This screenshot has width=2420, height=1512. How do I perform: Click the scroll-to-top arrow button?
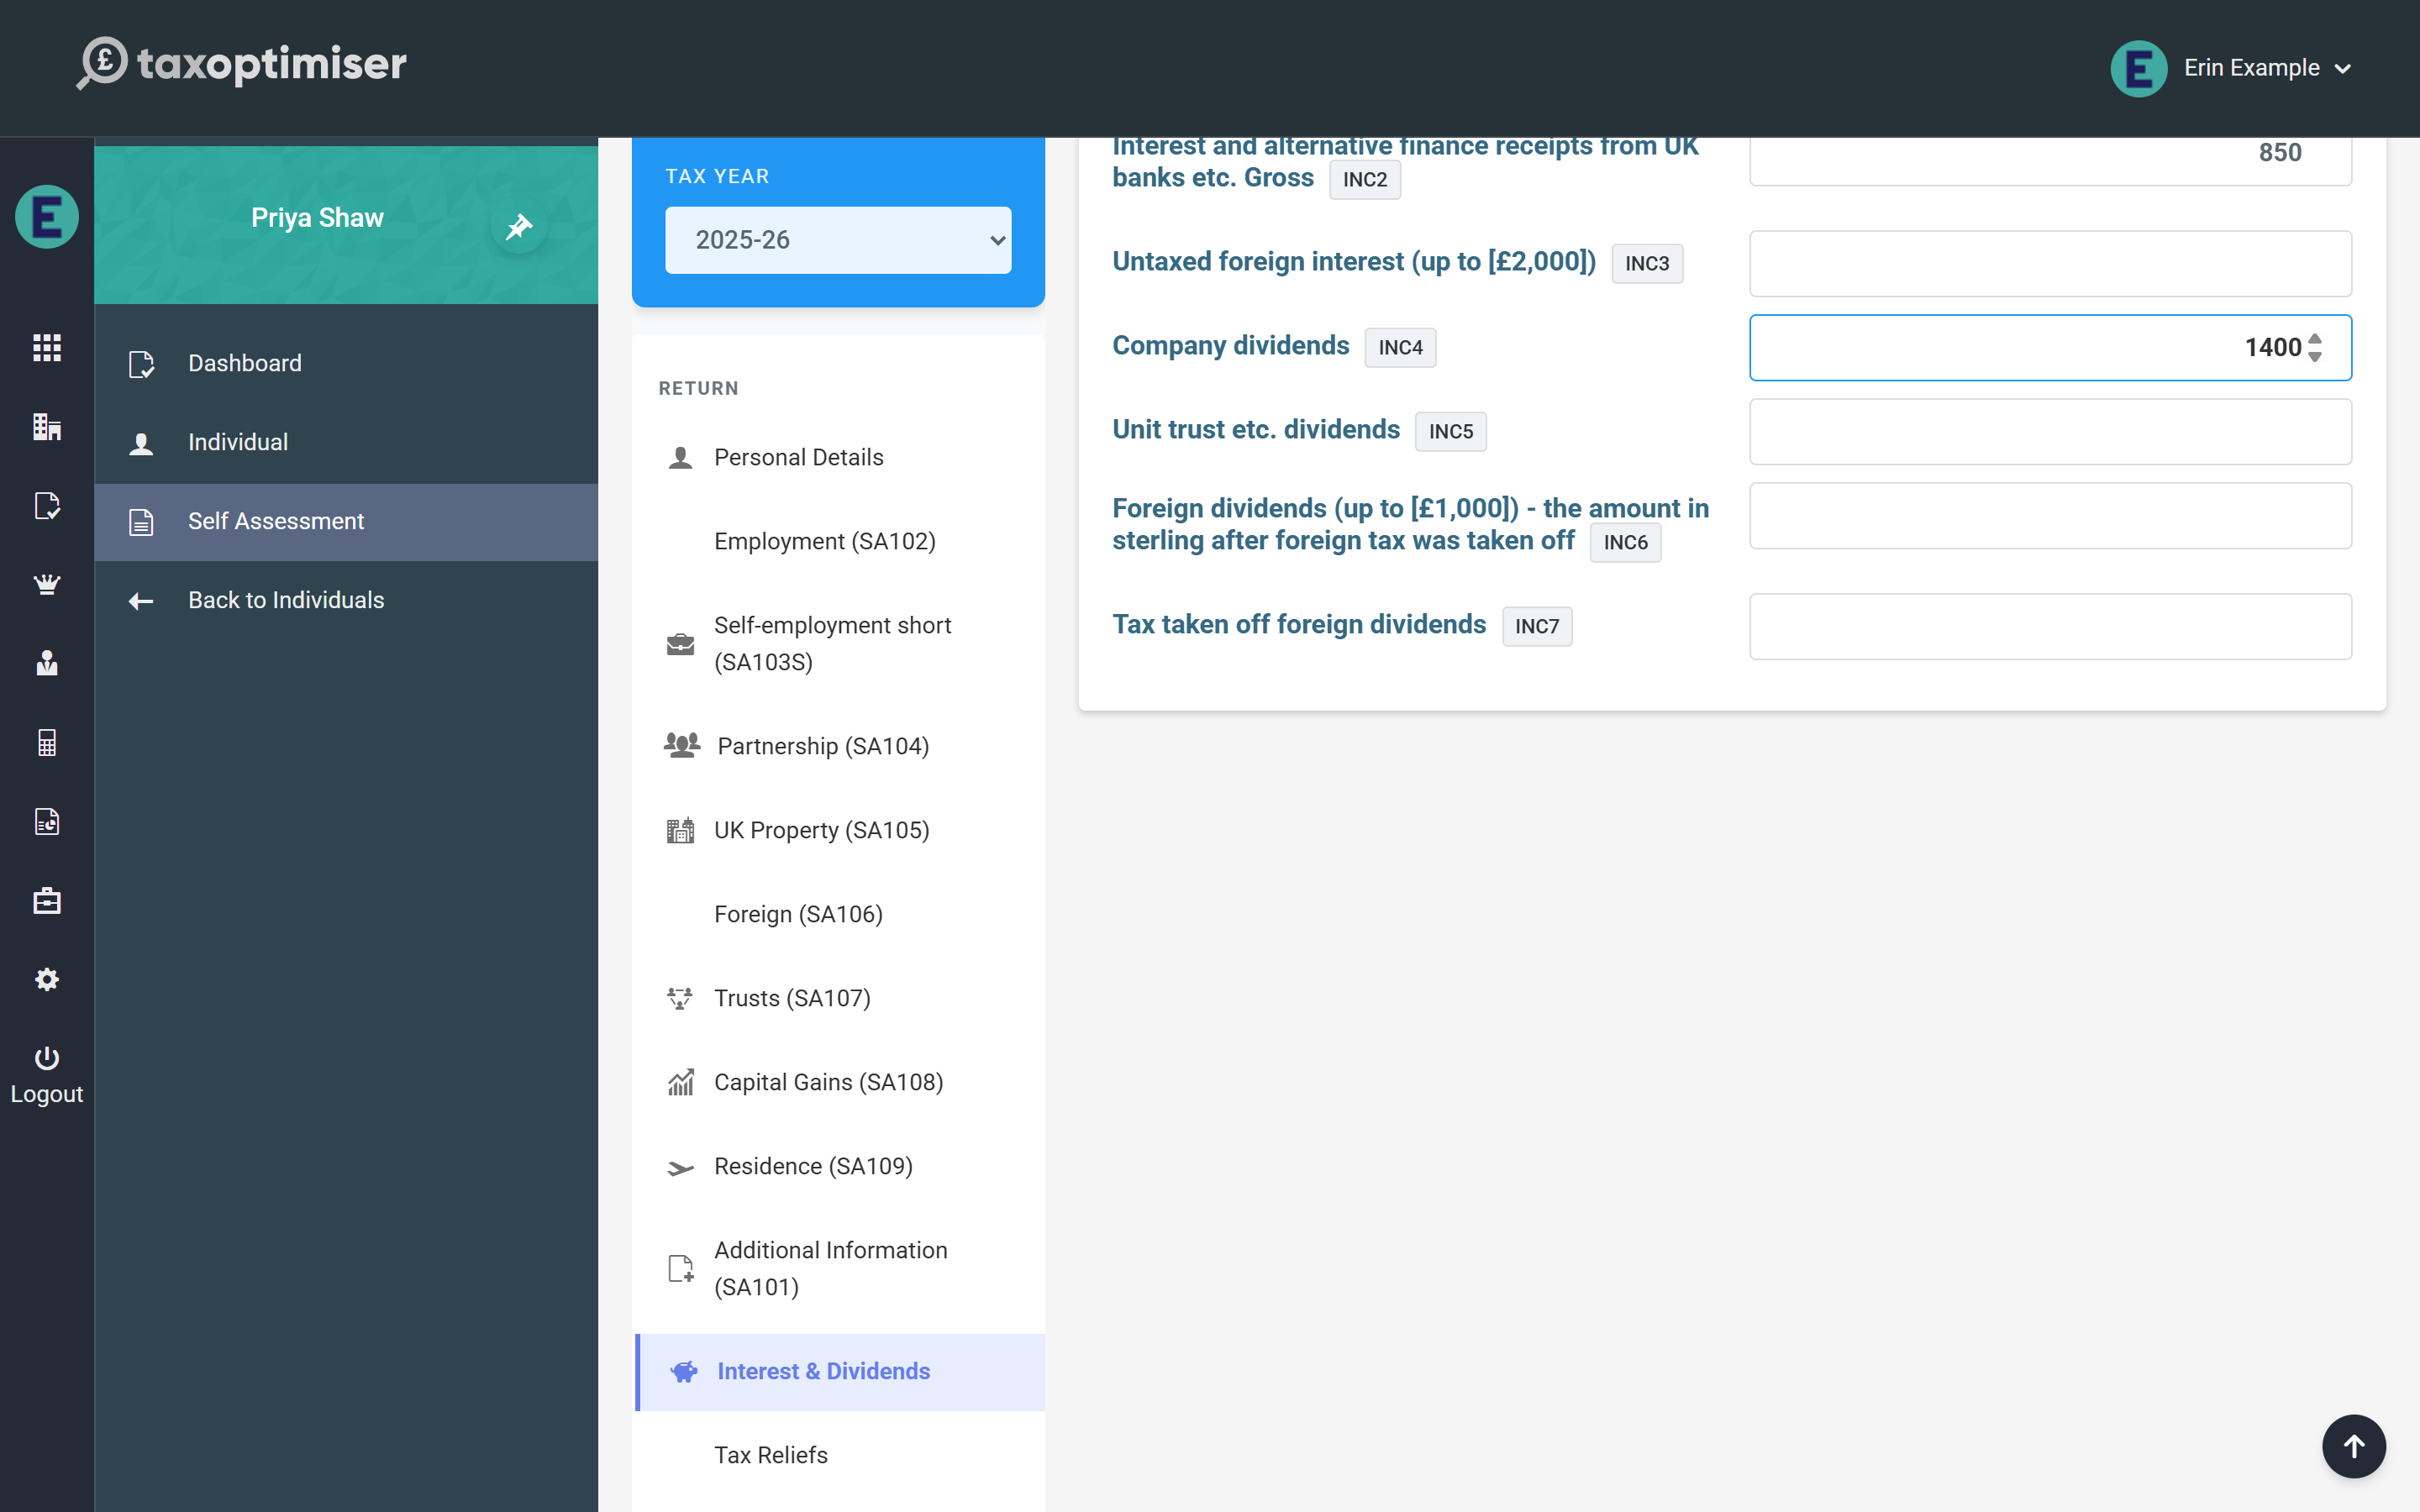point(2354,1446)
